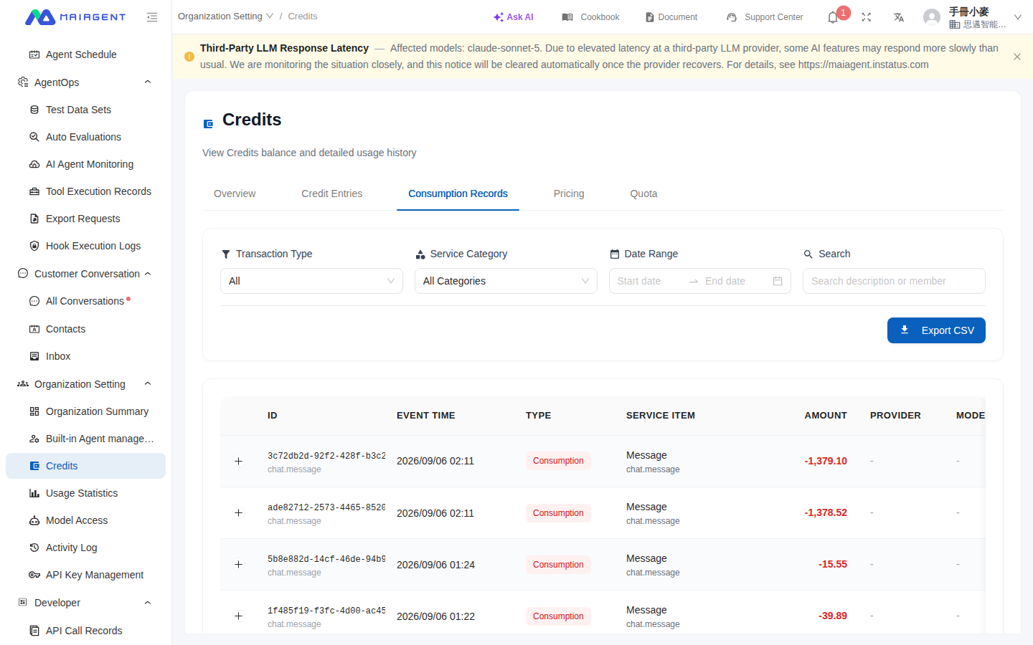Expand the row with amount -15.55

pos(238,565)
